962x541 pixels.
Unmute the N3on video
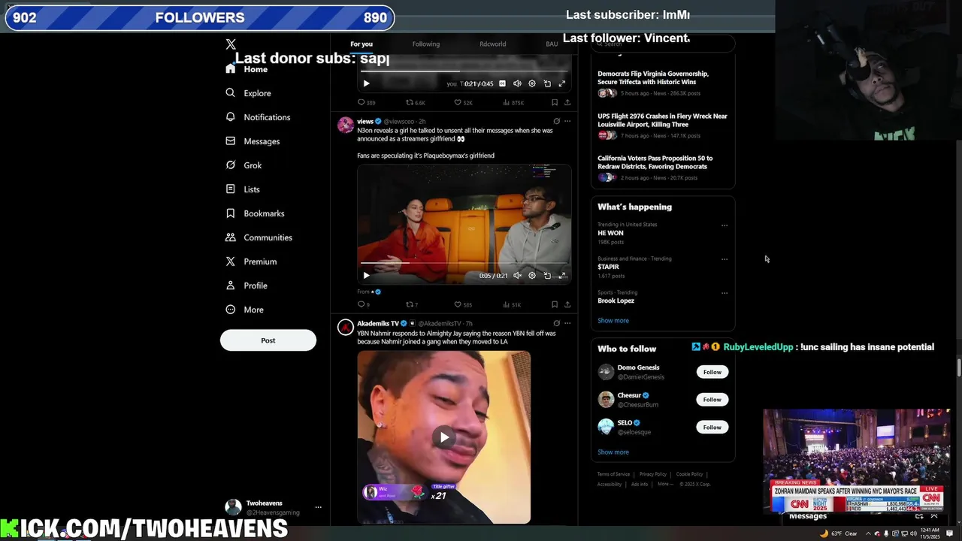(x=517, y=276)
